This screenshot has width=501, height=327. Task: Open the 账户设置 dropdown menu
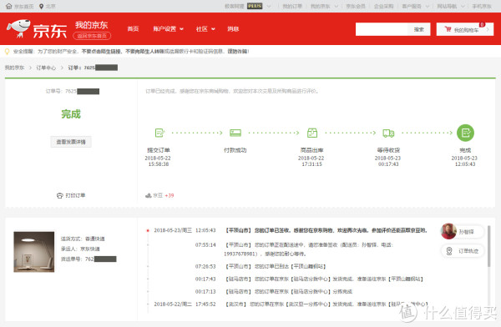pyautogui.click(x=168, y=28)
